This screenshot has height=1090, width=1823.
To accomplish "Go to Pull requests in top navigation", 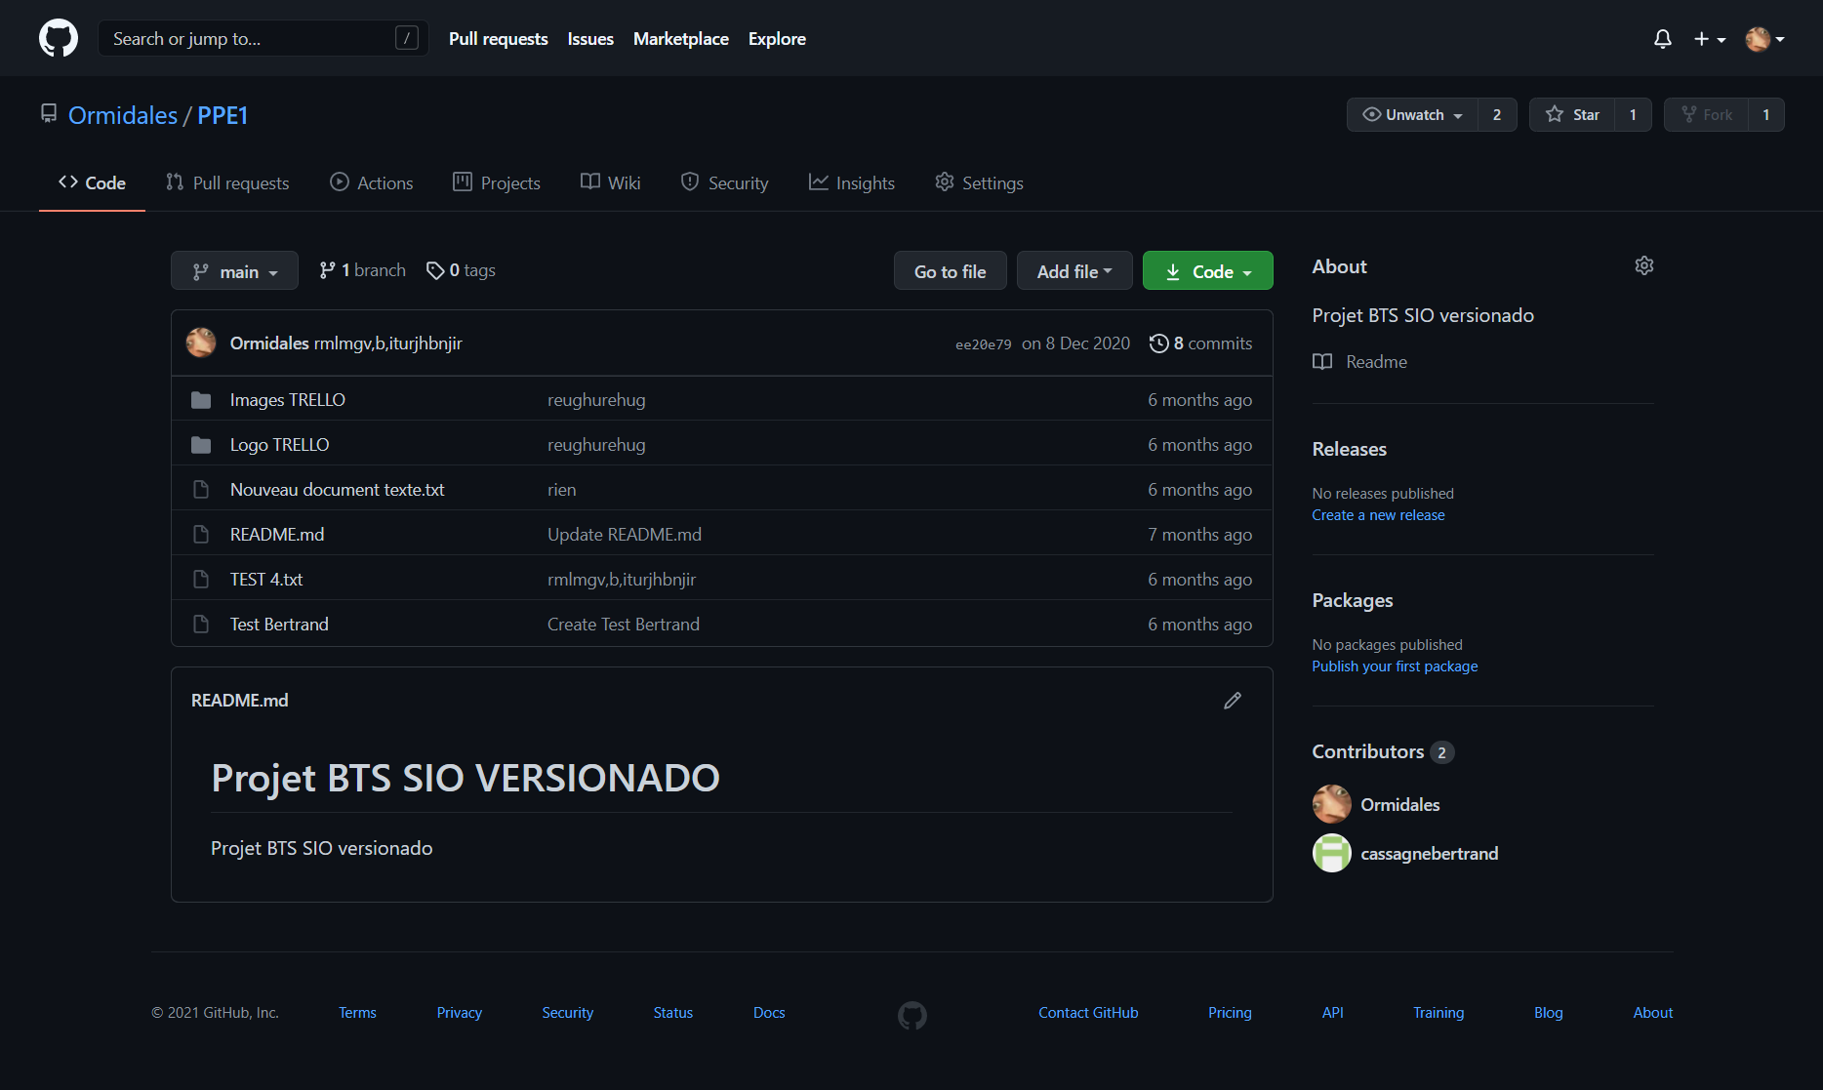I will pyautogui.click(x=498, y=39).
